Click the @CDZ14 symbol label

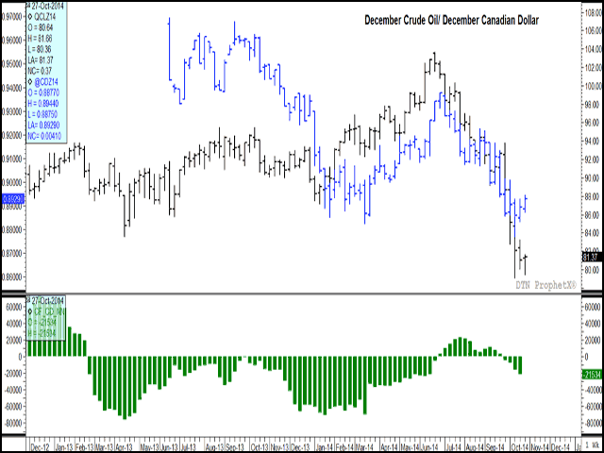click(x=46, y=82)
